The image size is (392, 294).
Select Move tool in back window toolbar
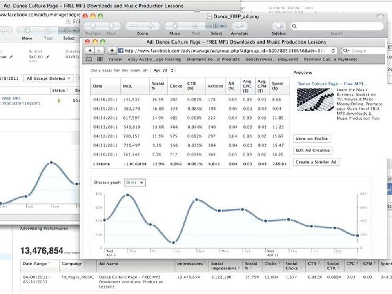[x=27, y=31]
